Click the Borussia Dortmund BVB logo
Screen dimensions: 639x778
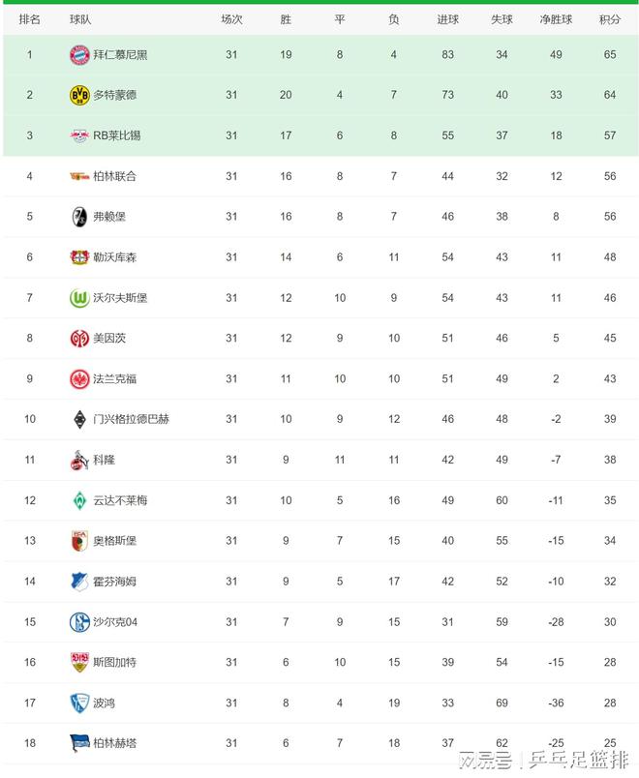(79, 95)
